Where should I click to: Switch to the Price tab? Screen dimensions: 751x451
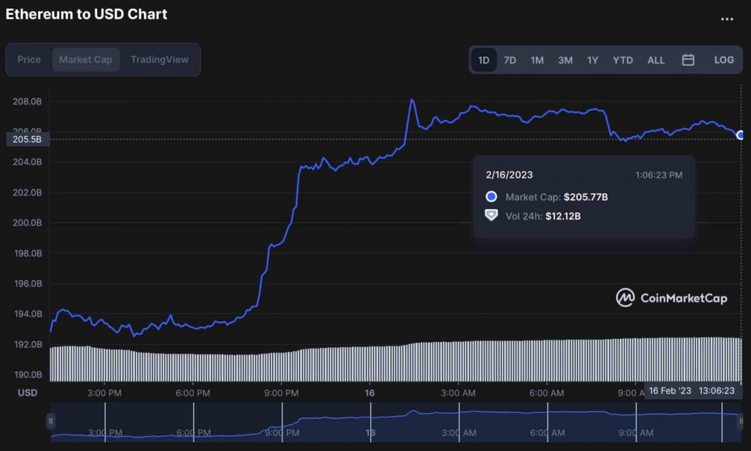pyautogui.click(x=29, y=59)
